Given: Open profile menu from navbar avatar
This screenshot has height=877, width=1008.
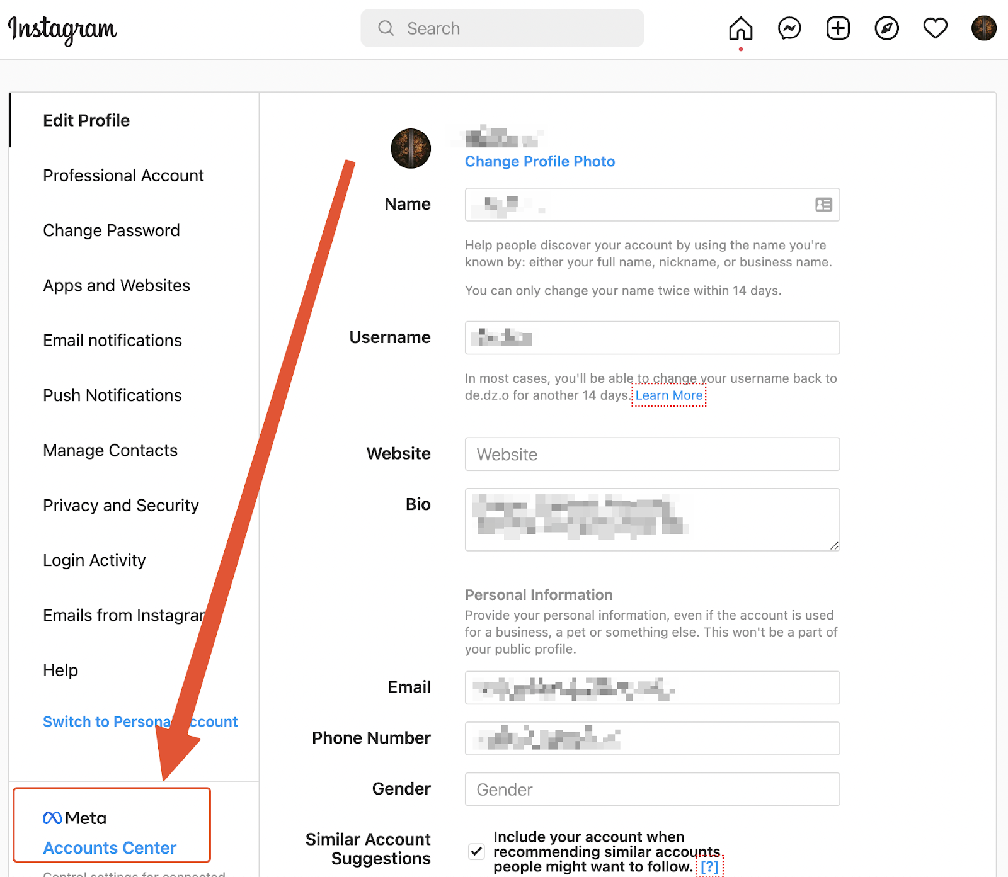Looking at the screenshot, I should [983, 28].
